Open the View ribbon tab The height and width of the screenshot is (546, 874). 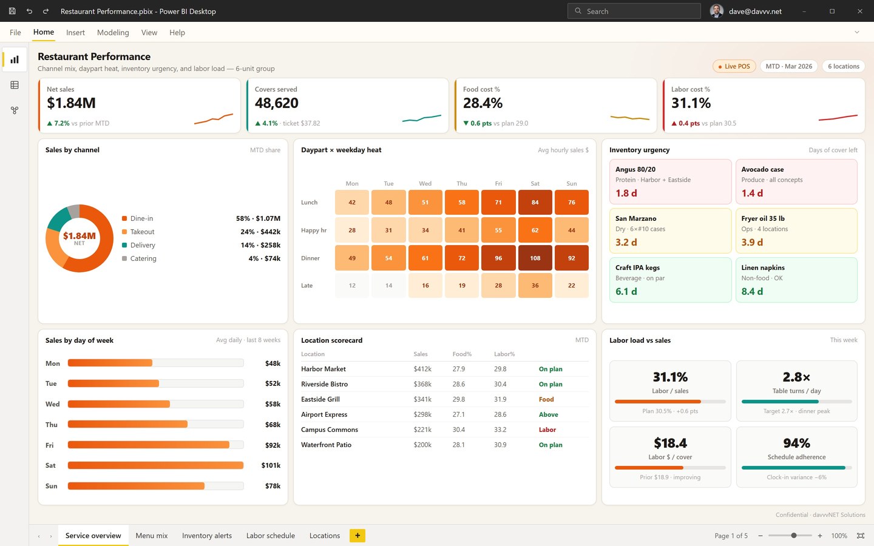pos(149,32)
